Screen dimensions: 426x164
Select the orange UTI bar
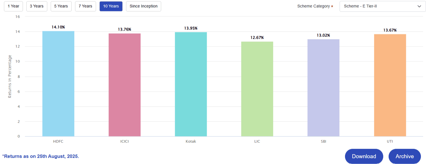coord(390,85)
